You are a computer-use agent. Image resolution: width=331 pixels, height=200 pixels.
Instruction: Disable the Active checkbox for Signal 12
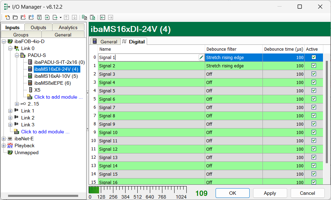314,149
